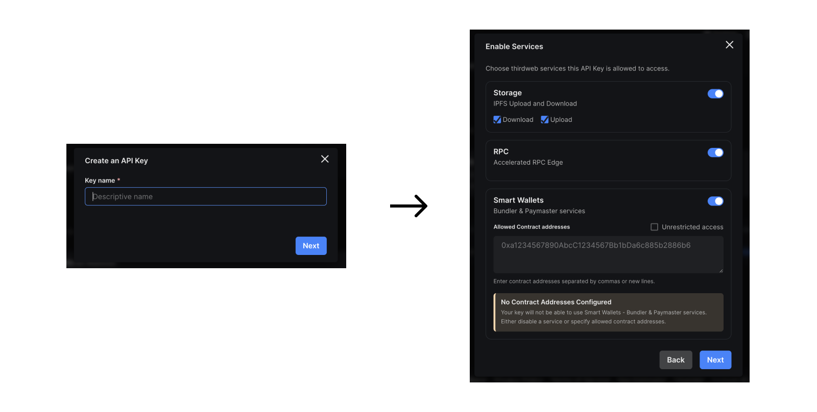
Task: Click the Key name field label
Action: point(100,181)
